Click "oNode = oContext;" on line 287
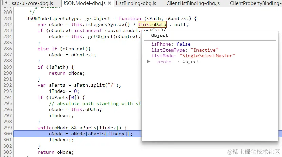Screen dimensions: 282x157 coord(72,55)
